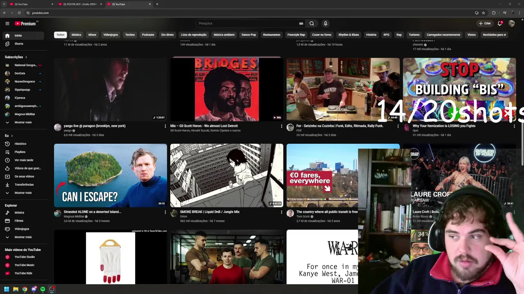Viewport: 524px width, 294px height.
Task: Activate voice search microphone
Action: point(325,23)
